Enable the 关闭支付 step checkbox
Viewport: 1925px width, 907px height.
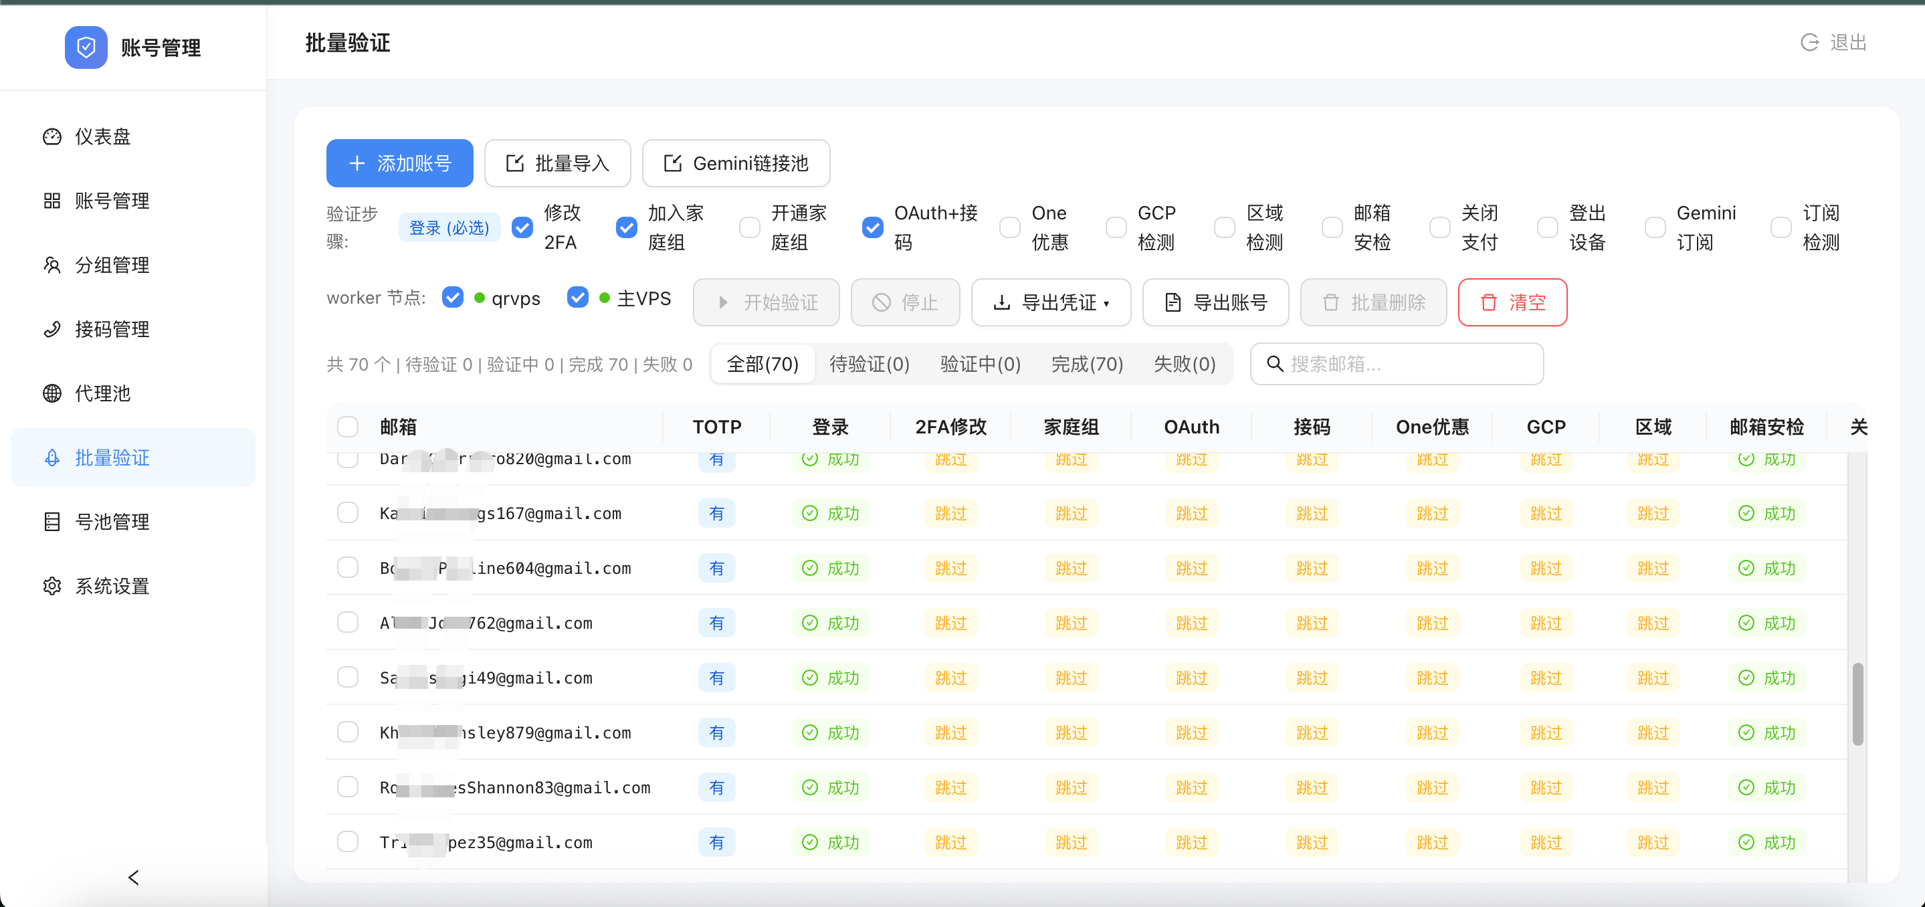tap(1439, 228)
